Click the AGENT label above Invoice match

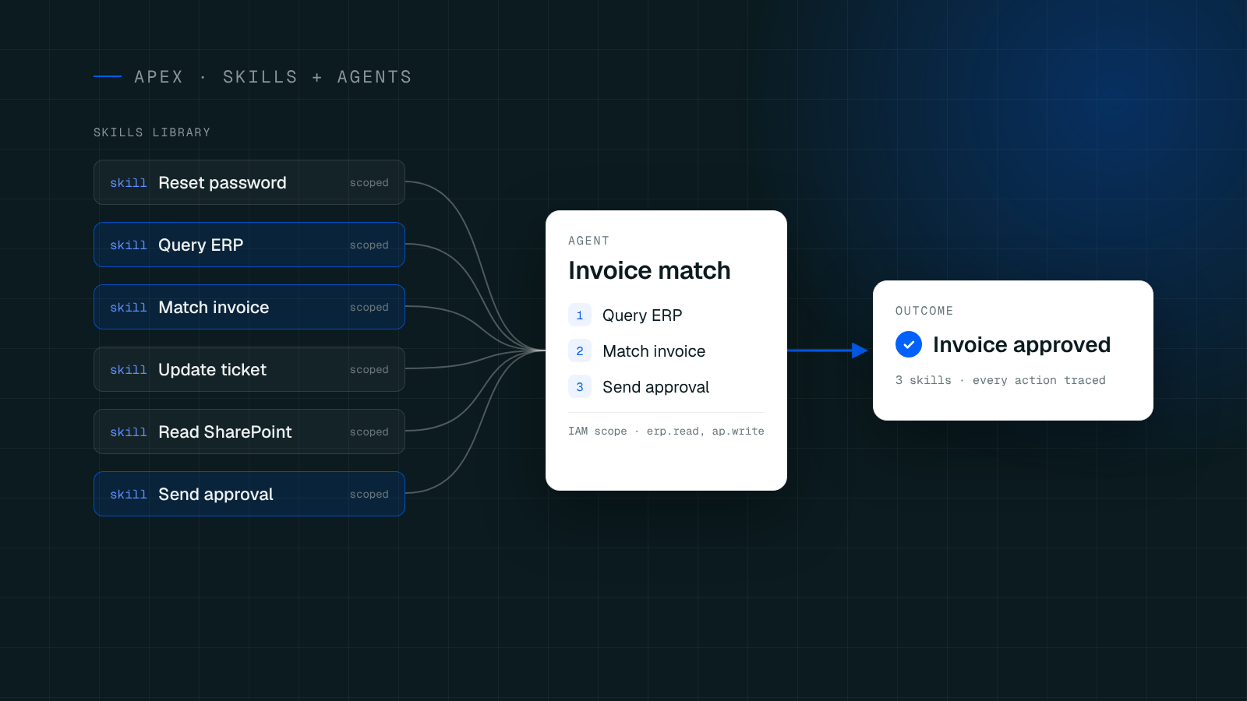click(x=588, y=241)
